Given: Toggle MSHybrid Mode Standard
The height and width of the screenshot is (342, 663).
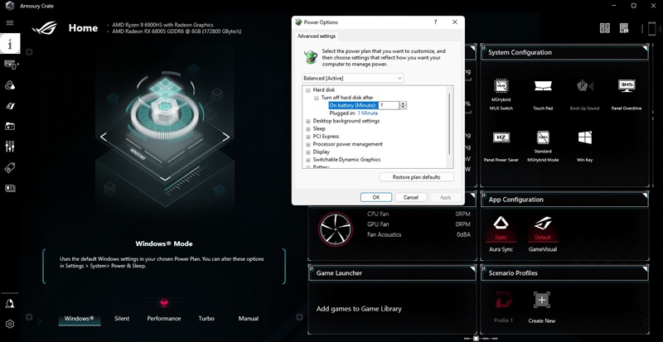Looking at the screenshot, I should (x=543, y=147).
